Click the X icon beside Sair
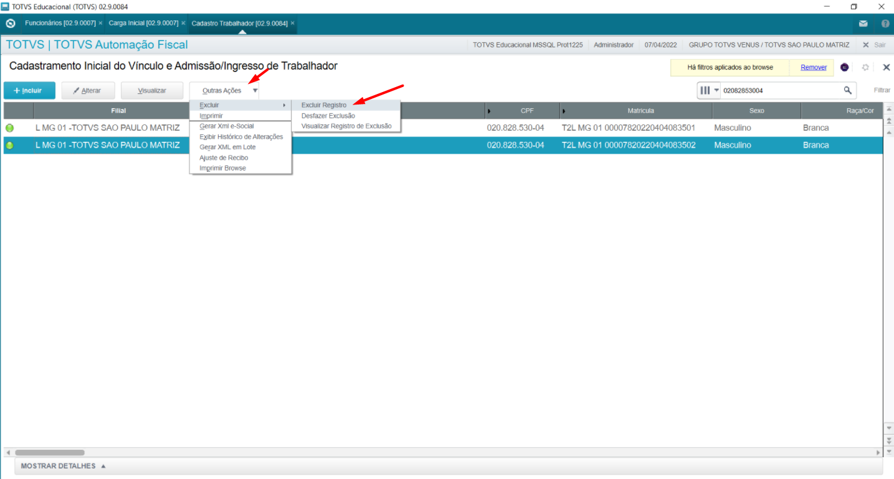The width and height of the screenshot is (894, 479). (x=865, y=45)
